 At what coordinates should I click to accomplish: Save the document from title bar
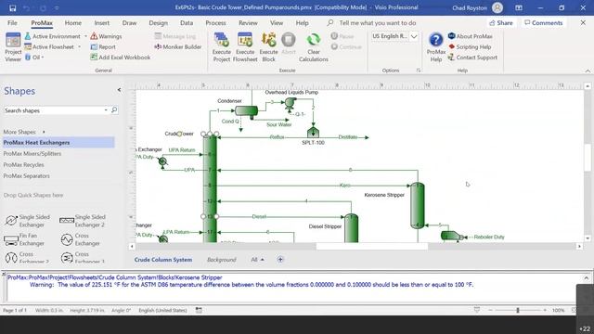tap(12, 7)
